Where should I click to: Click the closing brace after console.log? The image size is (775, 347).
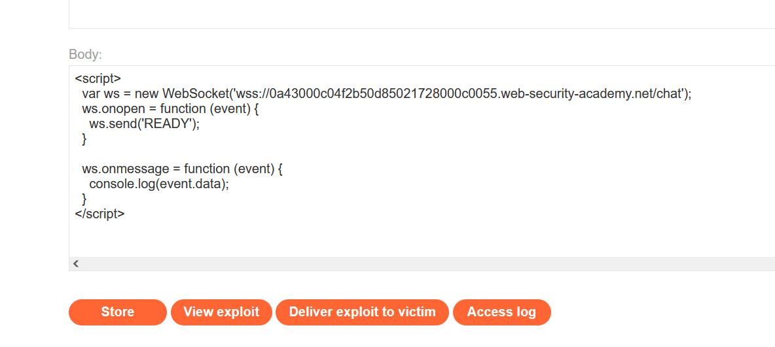(84, 199)
